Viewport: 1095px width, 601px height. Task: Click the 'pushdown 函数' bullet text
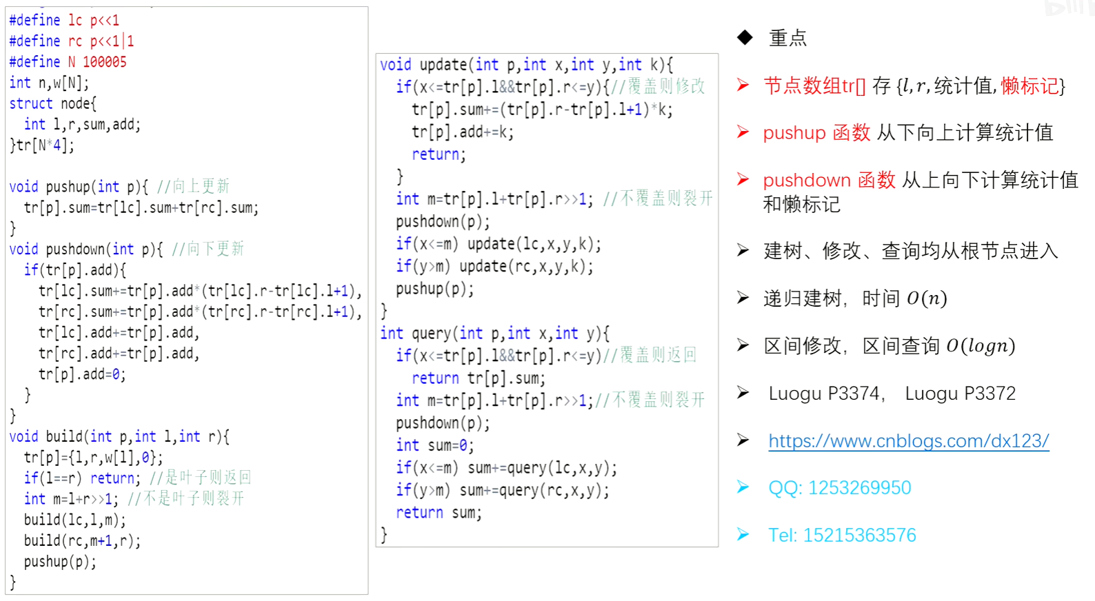[x=829, y=180]
